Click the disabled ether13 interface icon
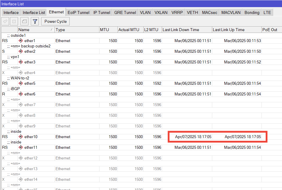 (x=21, y=169)
